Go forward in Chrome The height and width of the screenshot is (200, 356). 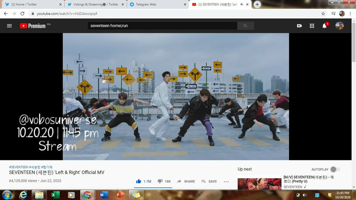(x=14, y=14)
